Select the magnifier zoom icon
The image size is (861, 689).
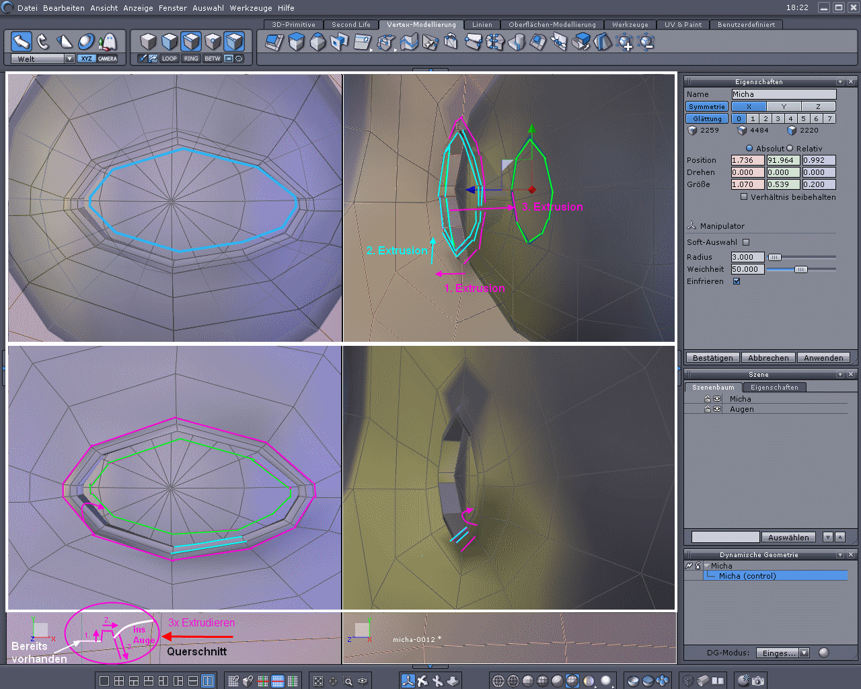348,681
